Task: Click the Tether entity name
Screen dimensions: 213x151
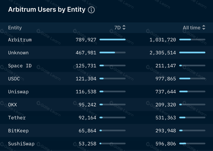Action: (17, 118)
